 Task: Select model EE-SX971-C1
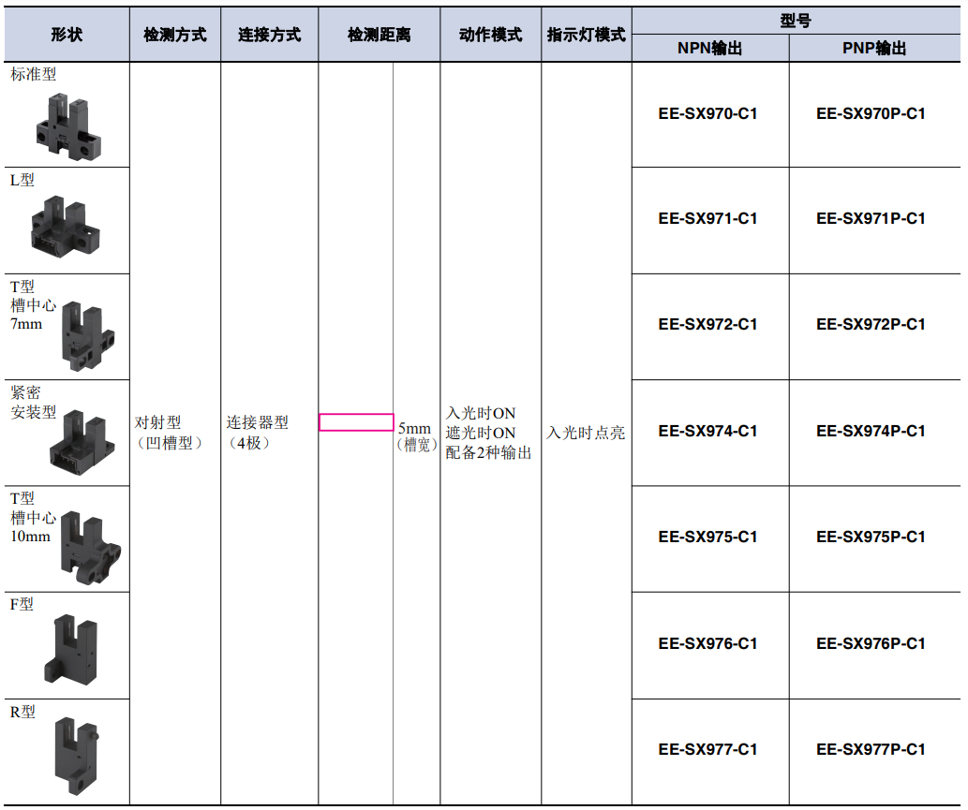click(707, 218)
